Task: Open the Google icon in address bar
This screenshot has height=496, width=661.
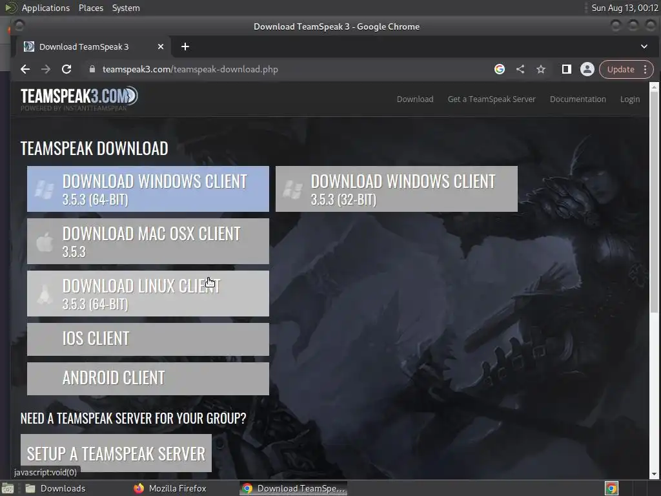Action: (500, 69)
